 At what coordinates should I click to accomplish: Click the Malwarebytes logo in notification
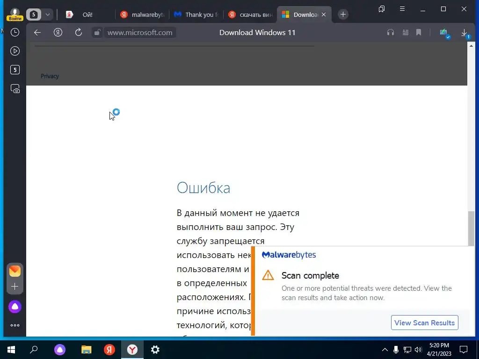(289, 255)
